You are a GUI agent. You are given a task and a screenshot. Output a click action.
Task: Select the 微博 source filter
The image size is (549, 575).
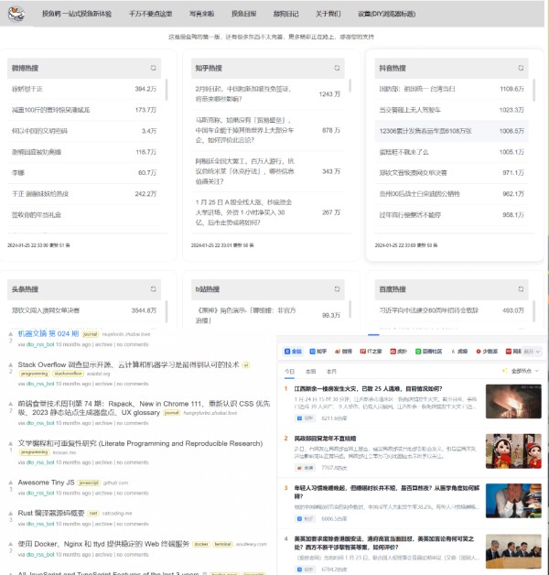343,352
